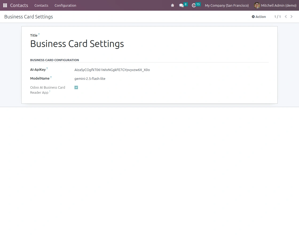Open activities clock icon with badge 15

tap(196, 5)
